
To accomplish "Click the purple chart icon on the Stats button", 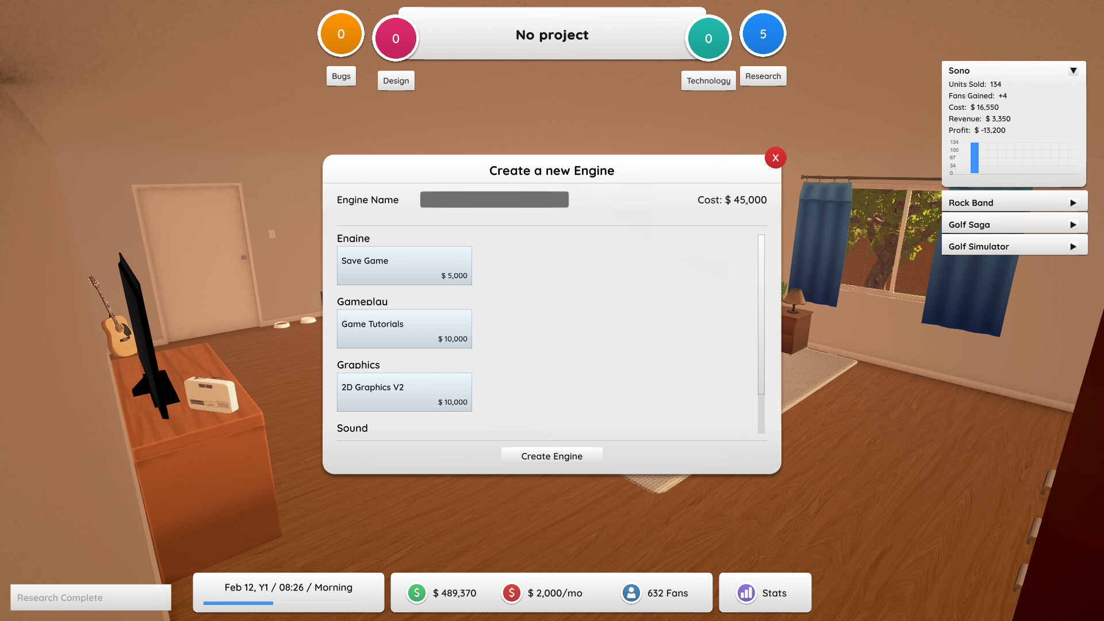I will tap(746, 593).
